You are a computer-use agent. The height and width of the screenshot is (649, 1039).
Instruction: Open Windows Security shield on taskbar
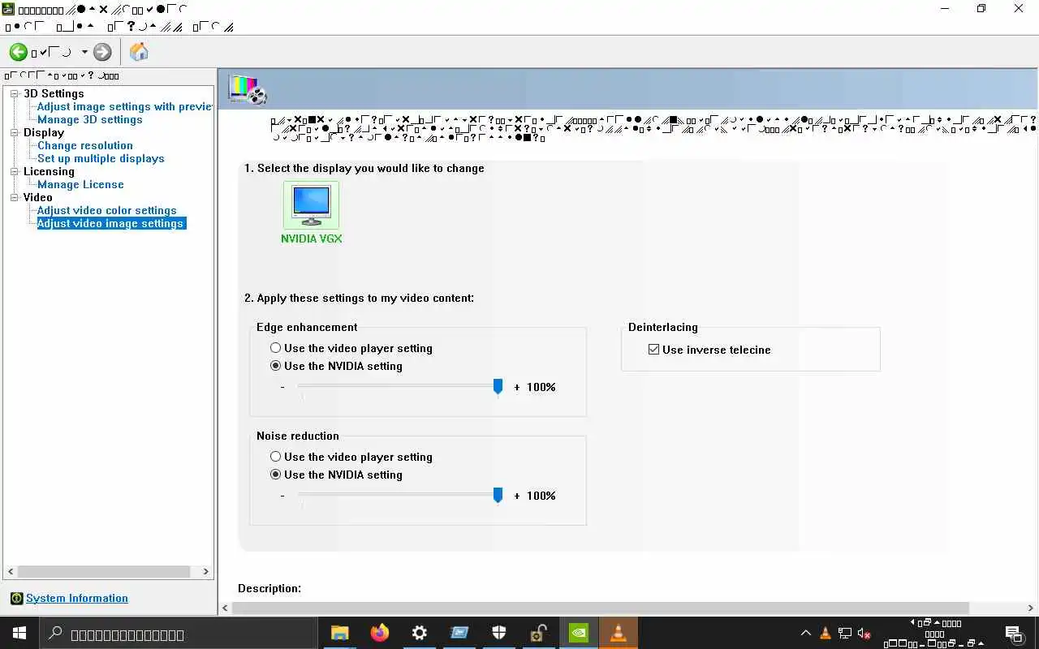(x=499, y=633)
